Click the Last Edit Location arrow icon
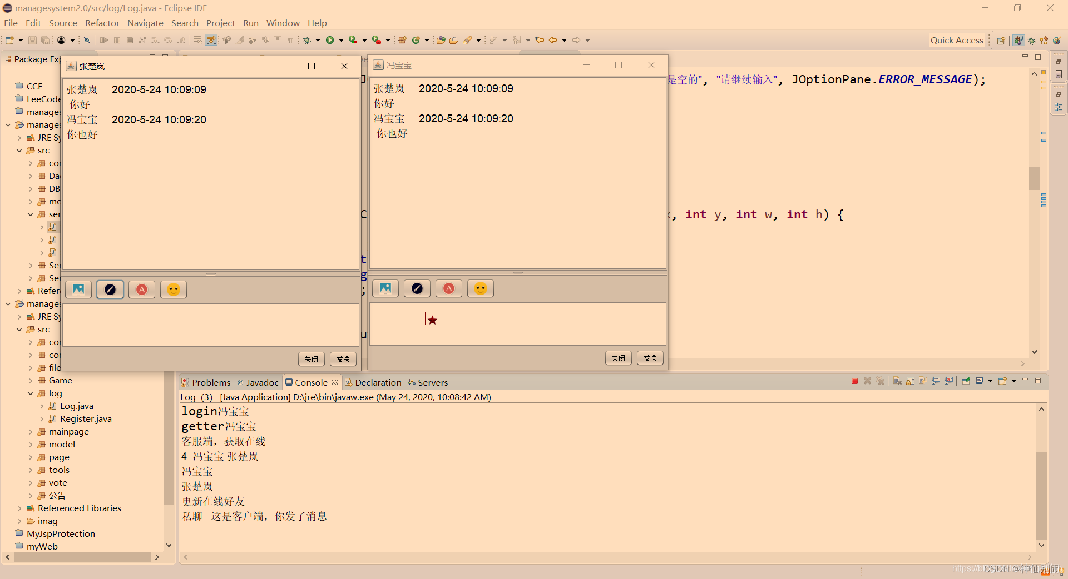The height and width of the screenshot is (579, 1068). [x=540, y=40]
